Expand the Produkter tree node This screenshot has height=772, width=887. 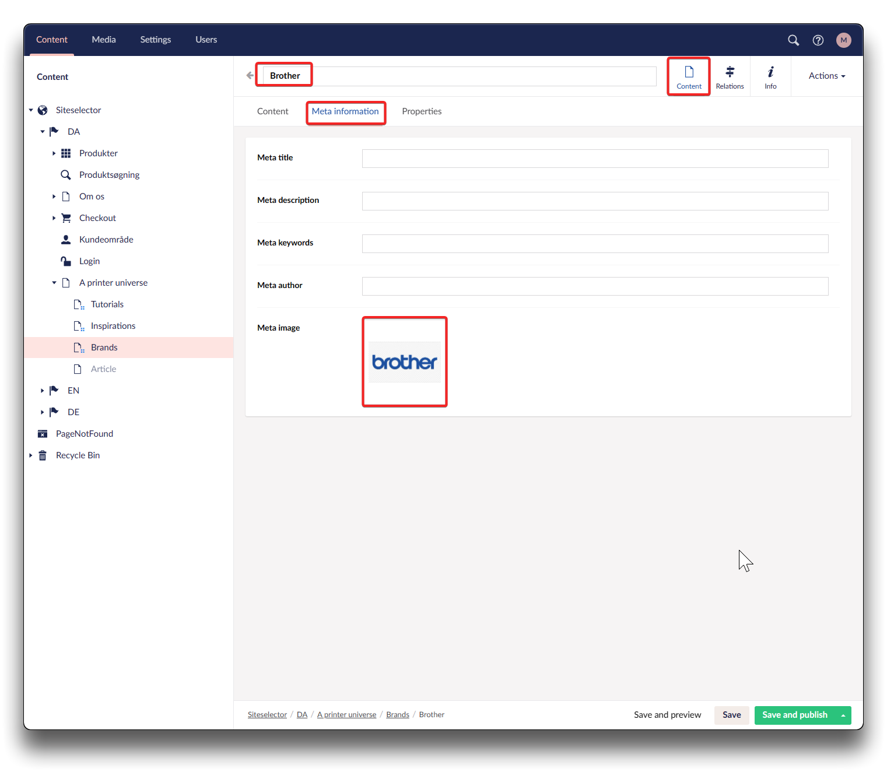point(54,153)
